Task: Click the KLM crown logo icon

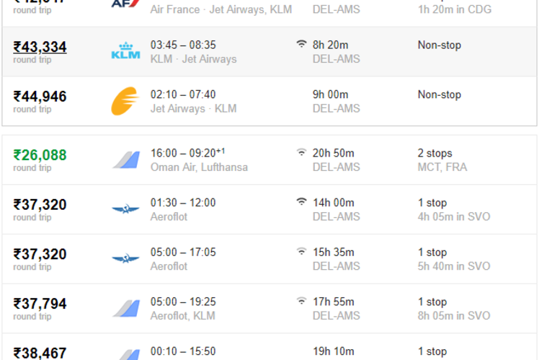Action: [125, 51]
